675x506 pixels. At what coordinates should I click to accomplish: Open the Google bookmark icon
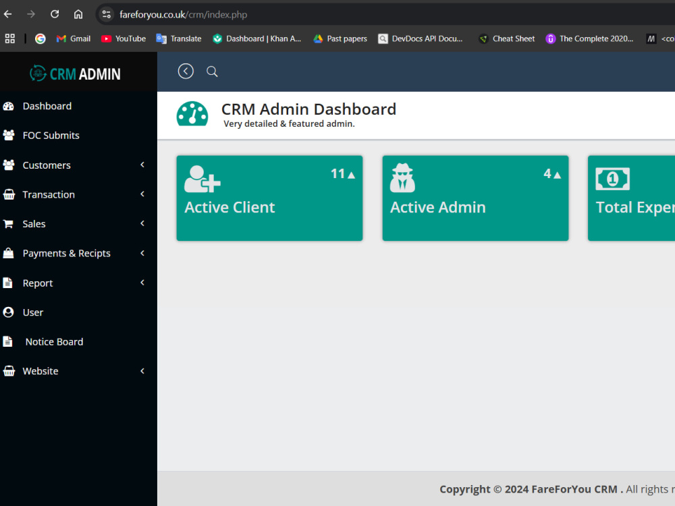40,38
